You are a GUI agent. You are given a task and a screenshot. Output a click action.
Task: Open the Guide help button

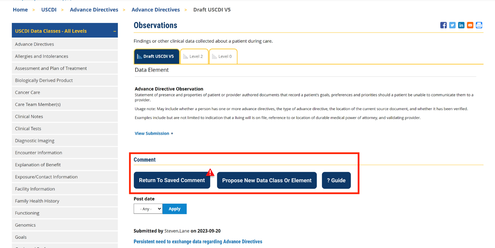(336, 180)
